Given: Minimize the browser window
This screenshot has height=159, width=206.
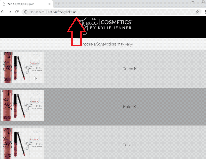Looking at the screenshot, I should tap(193, 2).
